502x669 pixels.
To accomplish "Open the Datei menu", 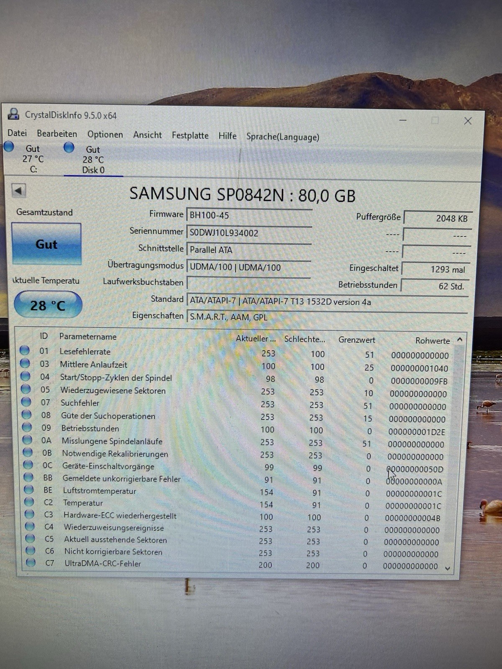I will point(17,133).
